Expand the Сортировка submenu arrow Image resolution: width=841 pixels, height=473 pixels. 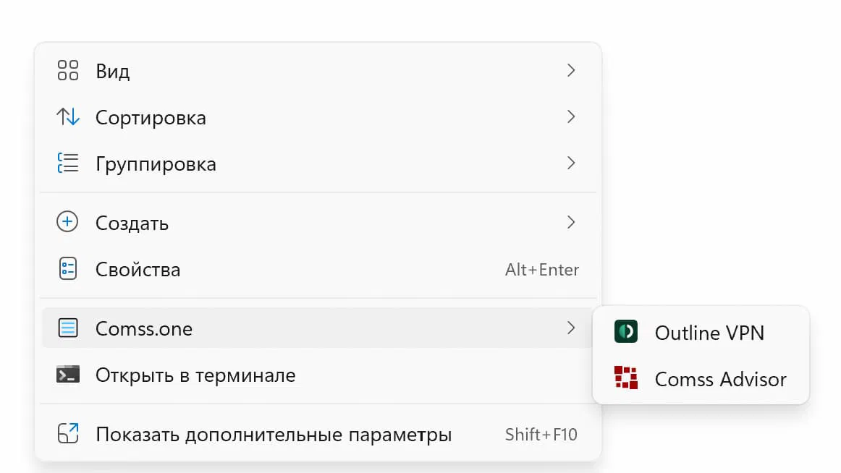(x=571, y=116)
